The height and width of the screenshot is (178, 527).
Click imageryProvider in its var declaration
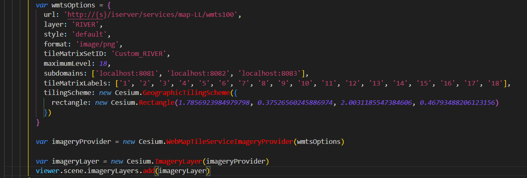tap(81, 142)
